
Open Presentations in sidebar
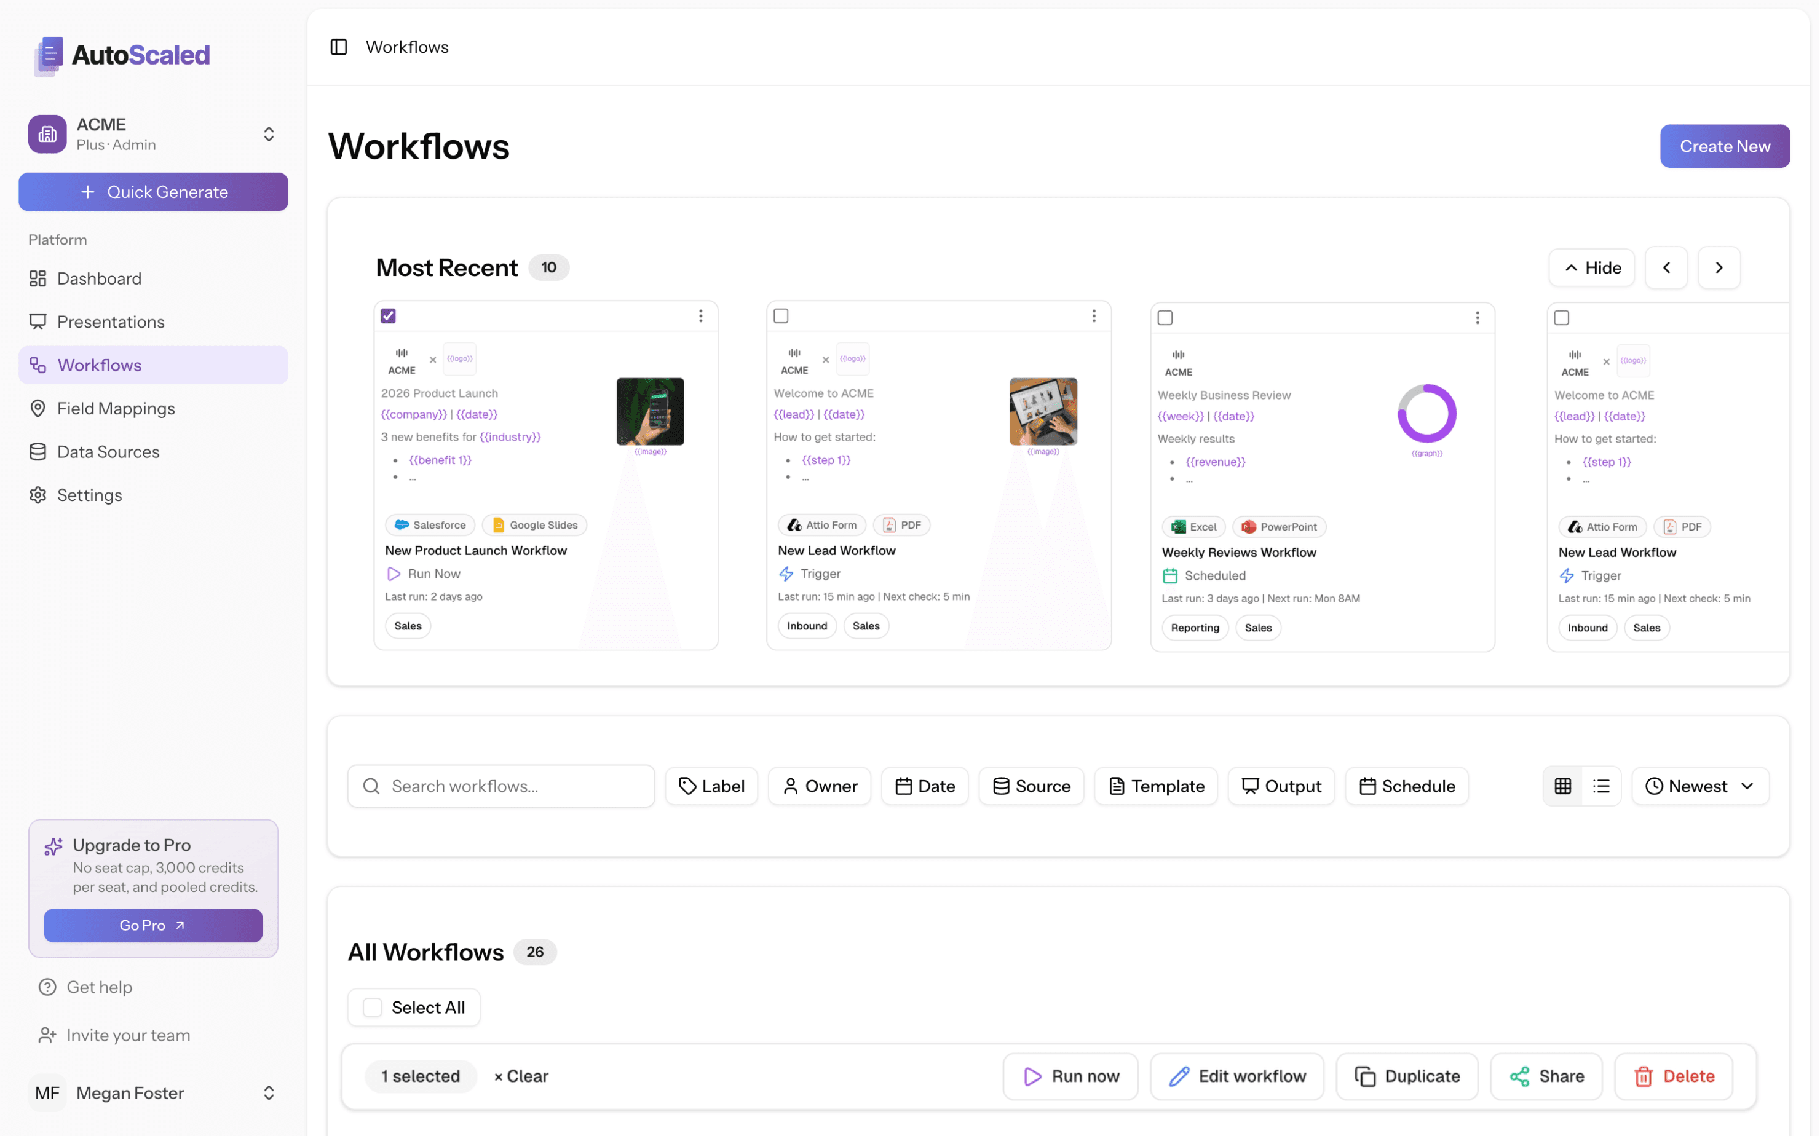153,322
